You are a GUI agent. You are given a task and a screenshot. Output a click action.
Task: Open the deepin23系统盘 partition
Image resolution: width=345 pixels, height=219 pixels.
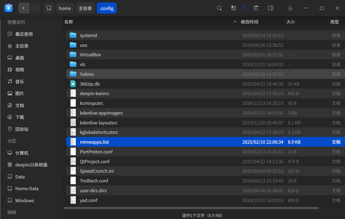31,165
